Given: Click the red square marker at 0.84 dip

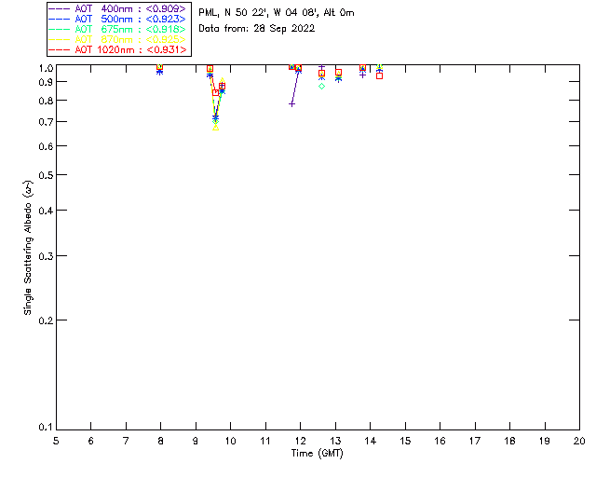Looking at the screenshot, I should coord(215,93).
